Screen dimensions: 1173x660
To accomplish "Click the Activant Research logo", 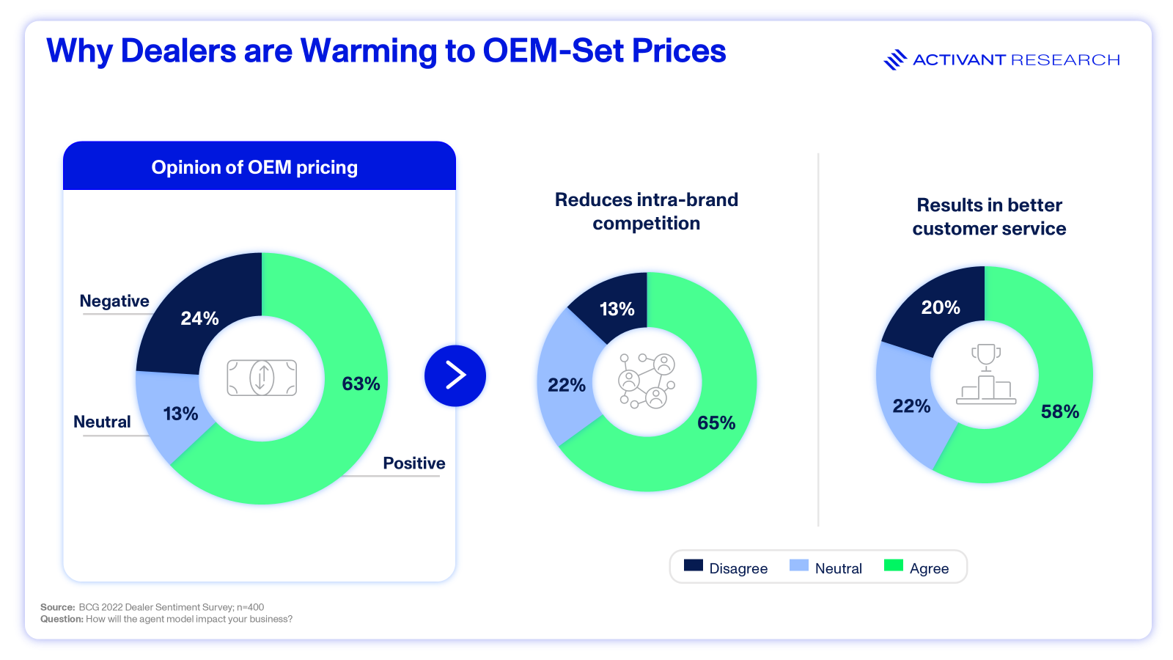I will [1001, 59].
